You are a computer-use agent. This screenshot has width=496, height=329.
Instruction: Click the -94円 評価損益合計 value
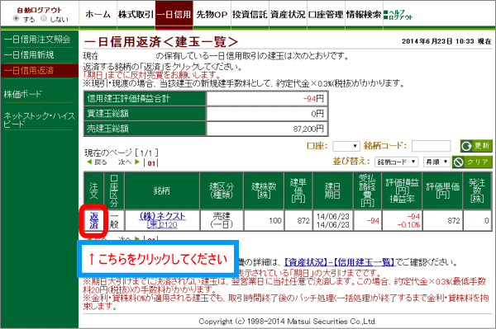313,99
